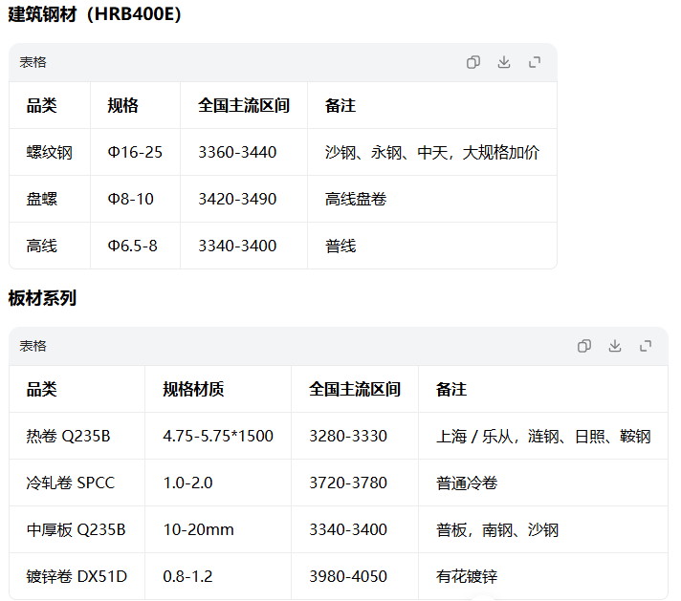
Task: Select the 冷轧卷 SPCC cell
Action: click(x=77, y=483)
